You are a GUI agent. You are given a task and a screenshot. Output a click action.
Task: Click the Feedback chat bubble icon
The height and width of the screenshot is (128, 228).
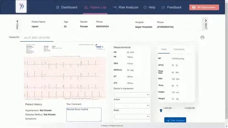pos(163,7)
